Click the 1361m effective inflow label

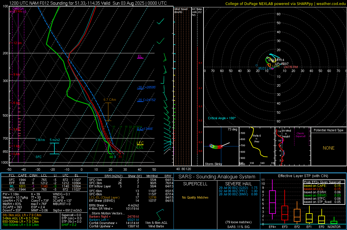click(40, 140)
